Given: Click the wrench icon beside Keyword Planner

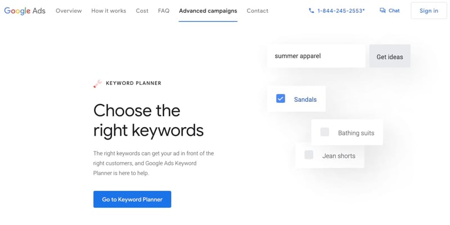Looking at the screenshot, I should pos(97,83).
